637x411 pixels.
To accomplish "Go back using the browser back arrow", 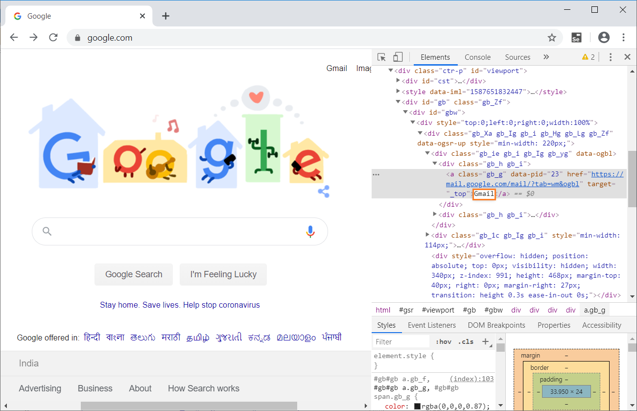I will [14, 38].
